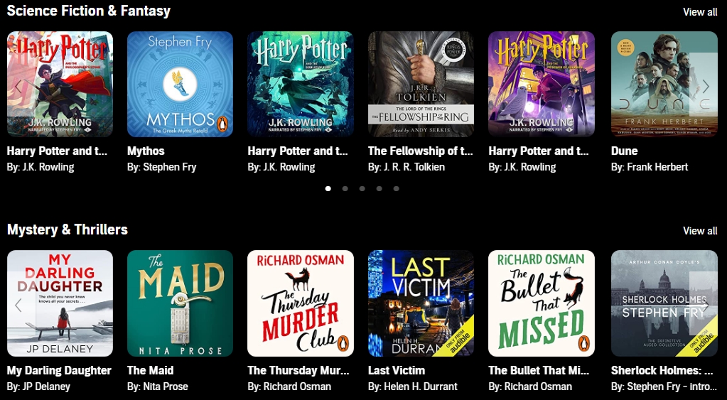
Task: Click the previous arrow in Science Fiction carousel
Action: [x=18, y=86]
